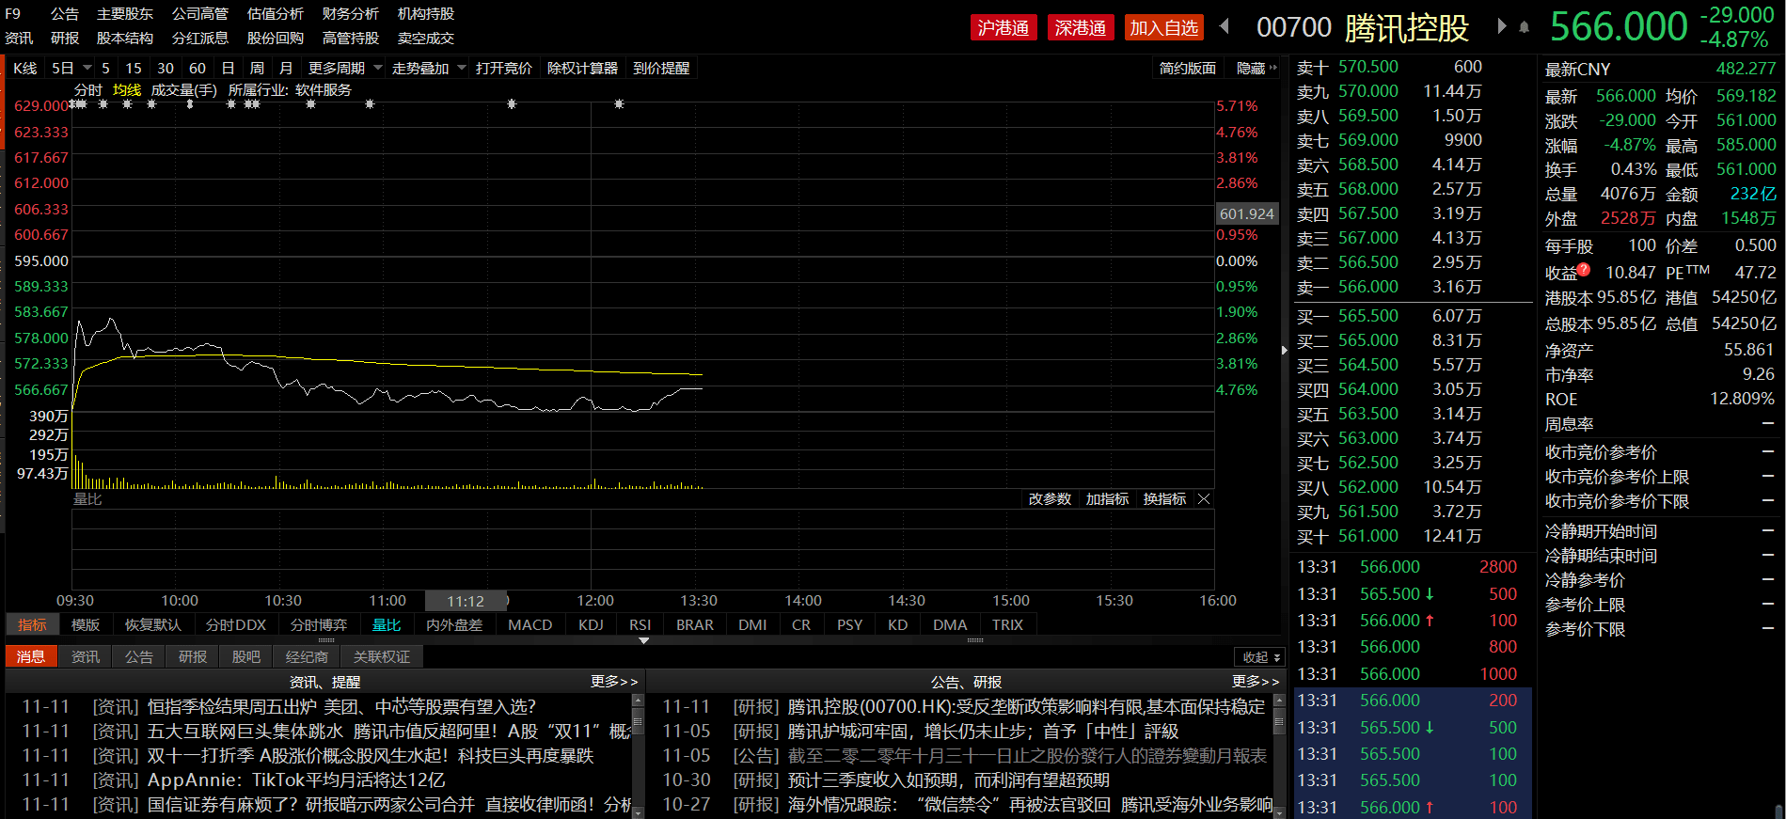Select the 内外盘差 indicator tab

pos(454,625)
